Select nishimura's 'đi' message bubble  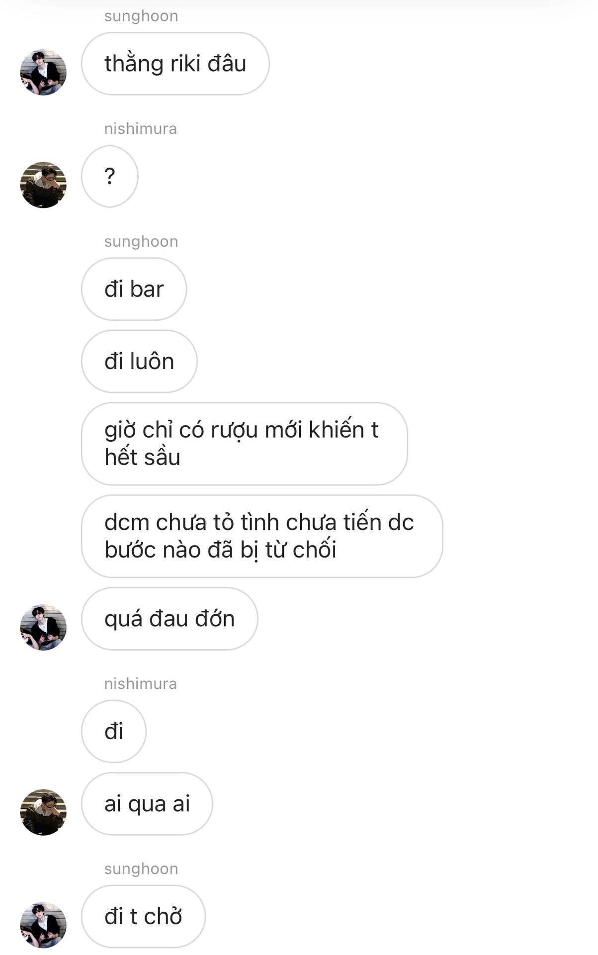pos(114,732)
